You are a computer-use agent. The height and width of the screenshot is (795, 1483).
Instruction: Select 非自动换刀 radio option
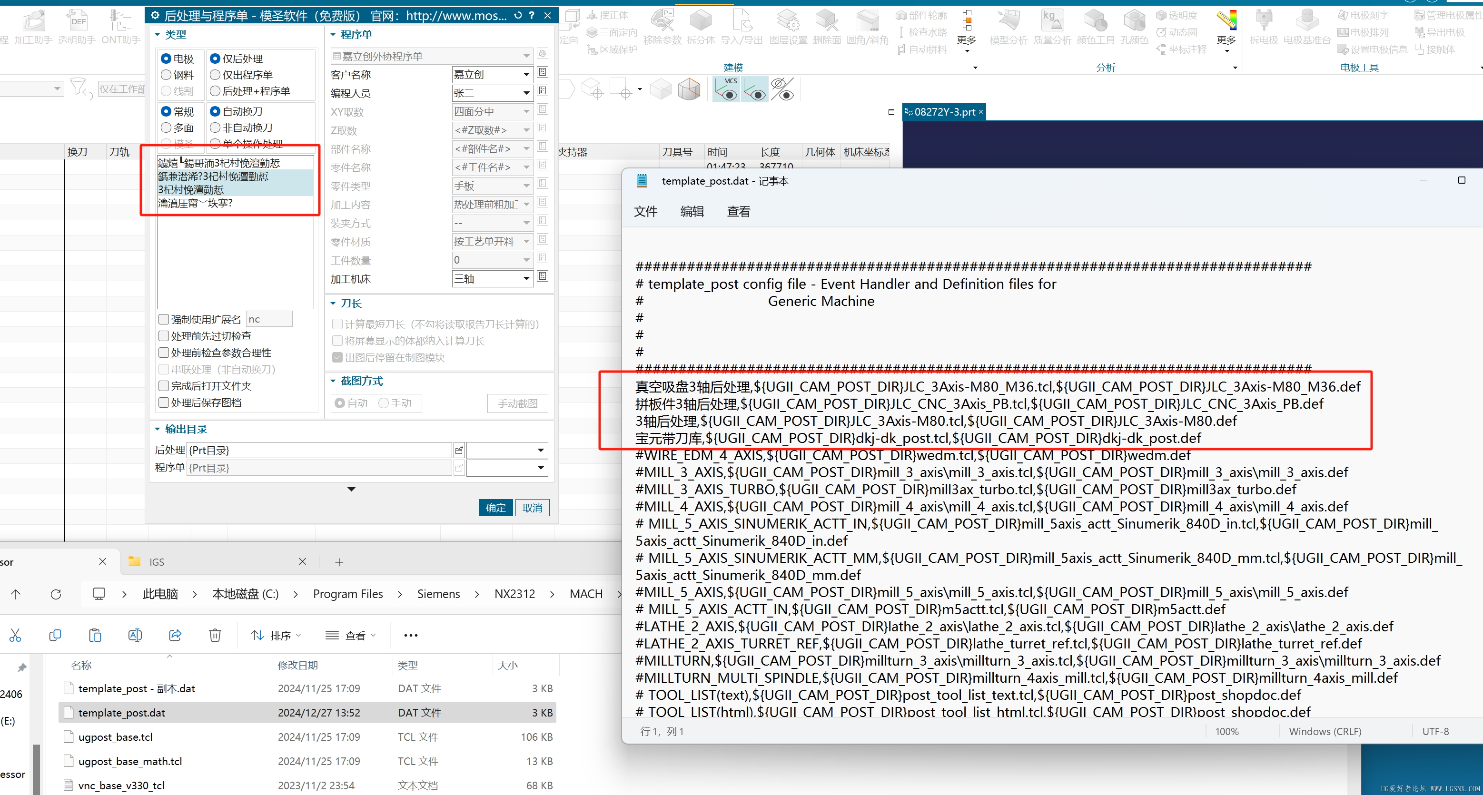[215, 128]
